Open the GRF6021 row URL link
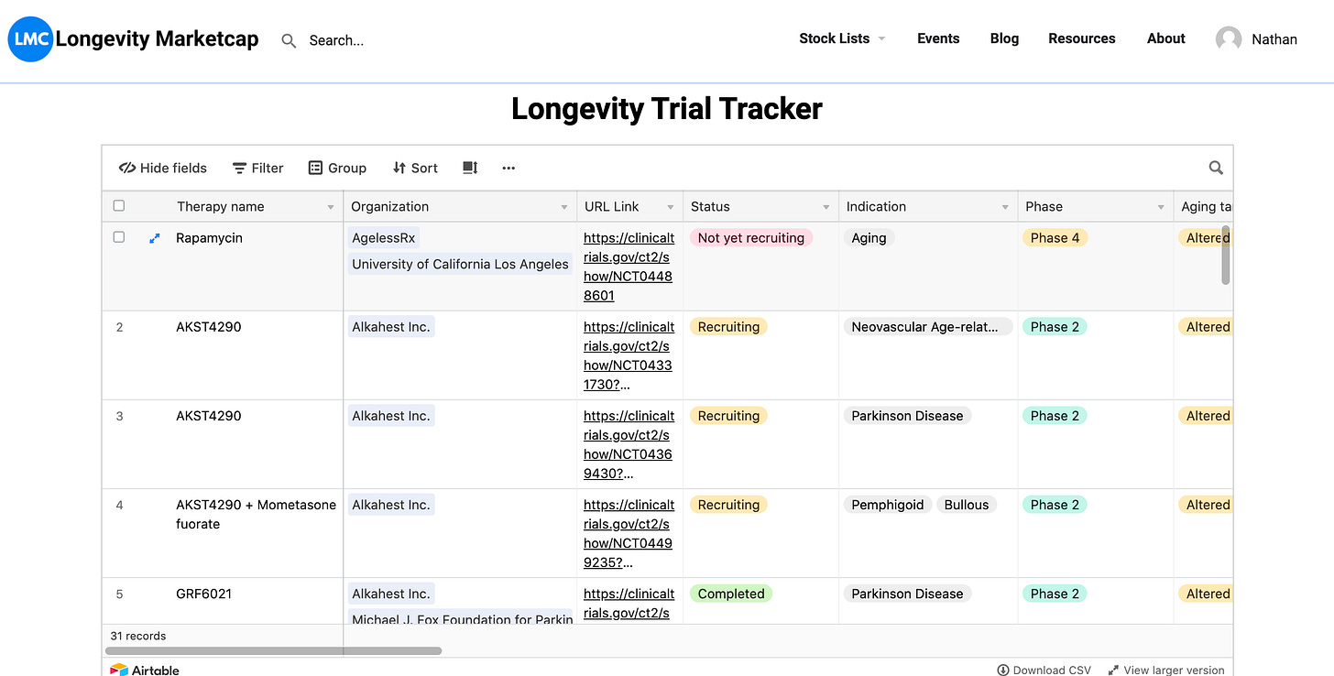 click(x=629, y=604)
